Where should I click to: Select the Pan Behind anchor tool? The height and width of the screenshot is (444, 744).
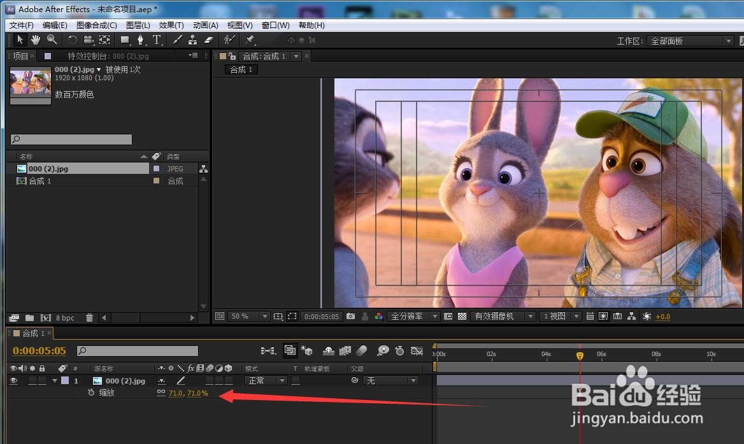click(104, 40)
